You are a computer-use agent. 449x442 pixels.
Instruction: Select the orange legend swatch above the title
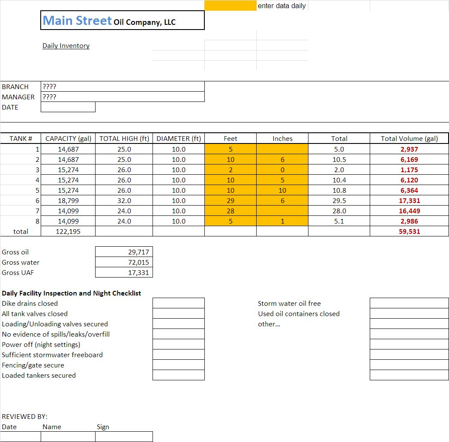pos(230,6)
